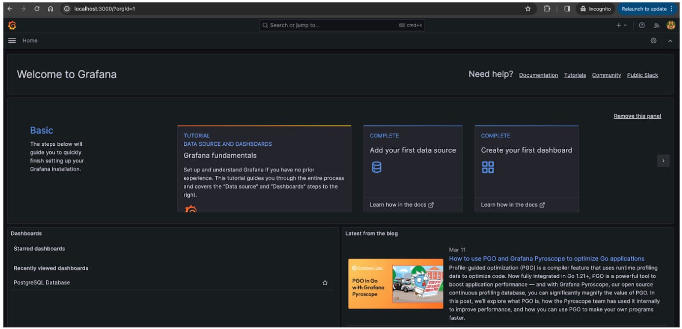Open the plus new item dropdown

tap(621, 25)
